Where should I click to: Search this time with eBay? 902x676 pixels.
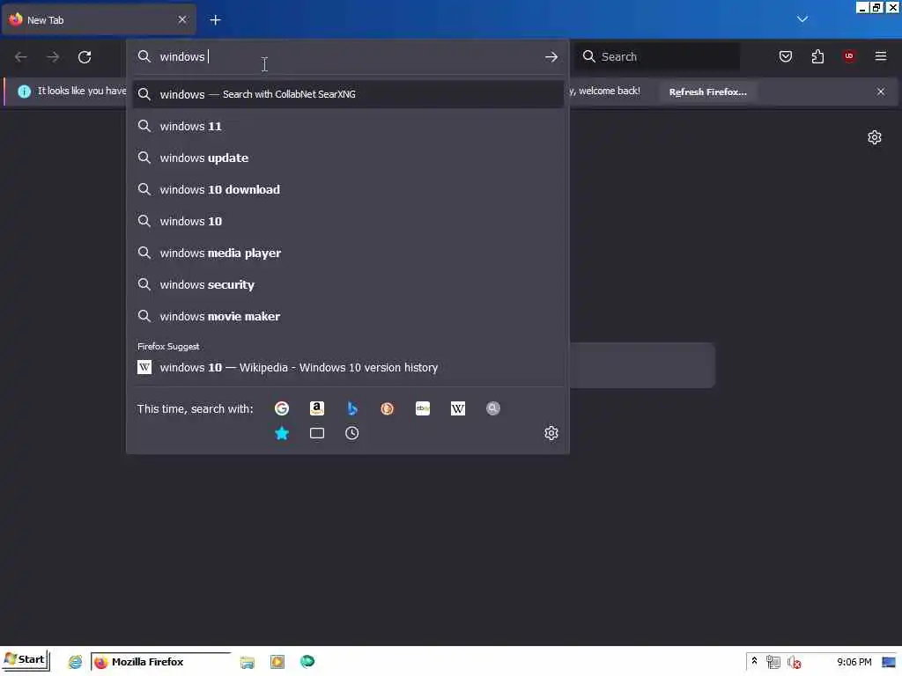[x=423, y=408]
